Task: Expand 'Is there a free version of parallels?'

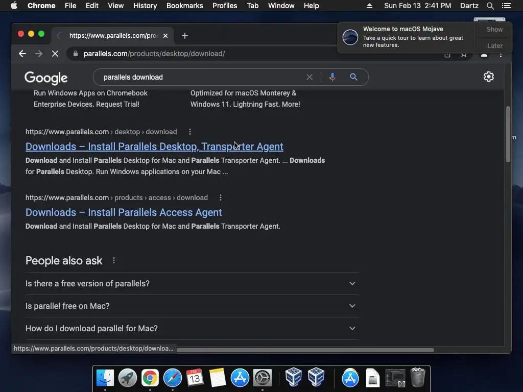Action: [x=192, y=284]
